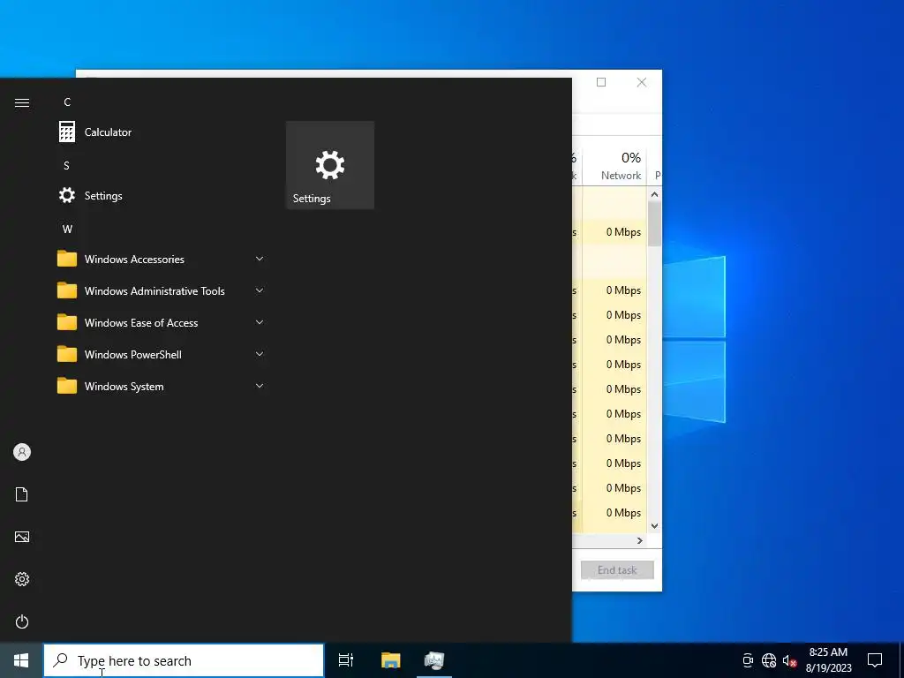Sort by Network column in Task Manager
Viewport: 904px width, 678px height.
[614, 165]
